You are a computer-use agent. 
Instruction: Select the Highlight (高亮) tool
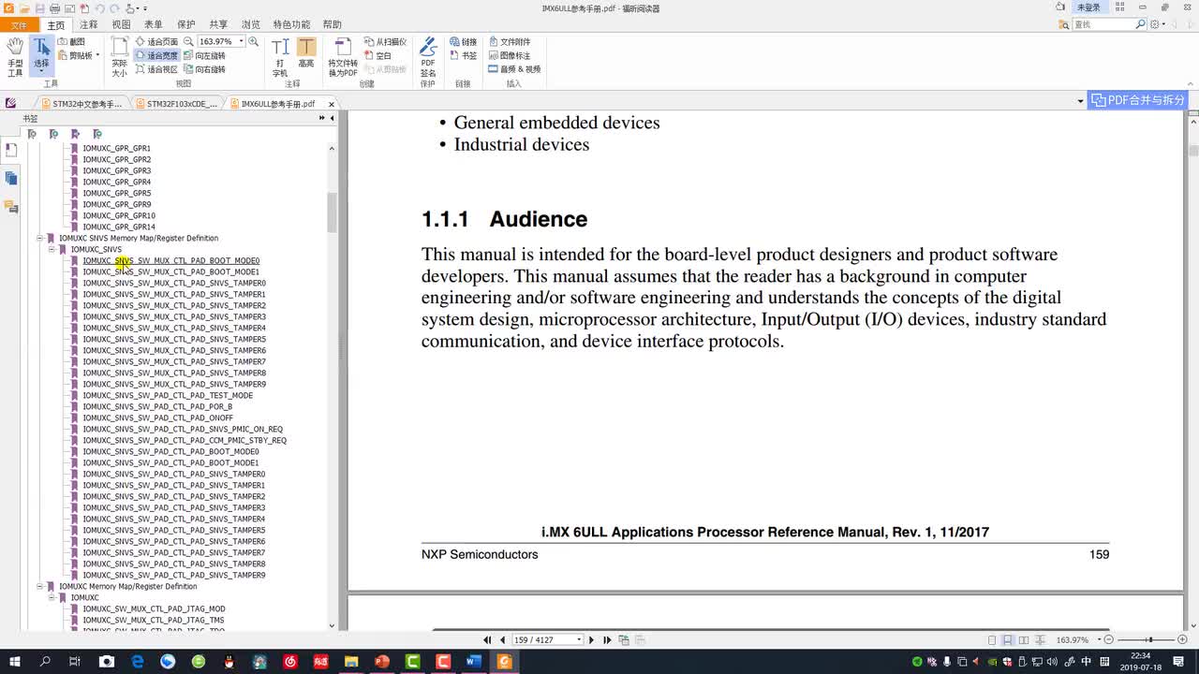click(306, 53)
